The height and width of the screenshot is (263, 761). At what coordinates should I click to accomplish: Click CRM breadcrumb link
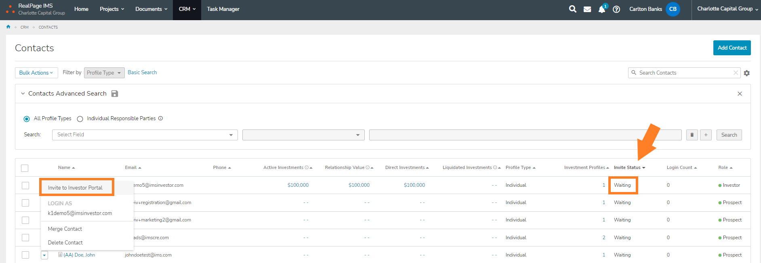pyautogui.click(x=25, y=27)
